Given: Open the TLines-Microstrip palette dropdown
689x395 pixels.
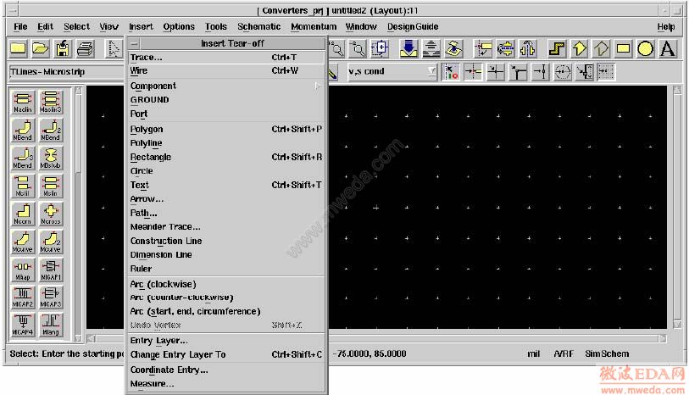Looking at the screenshot, I should click(x=59, y=72).
